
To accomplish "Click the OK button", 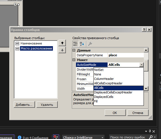I will coord(115,113).
